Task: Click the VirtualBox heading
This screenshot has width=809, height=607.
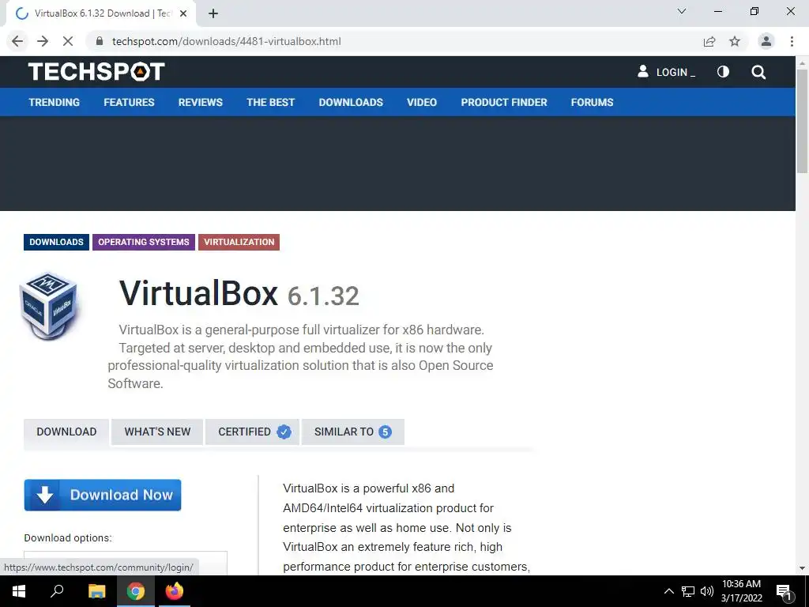Action: point(198,292)
